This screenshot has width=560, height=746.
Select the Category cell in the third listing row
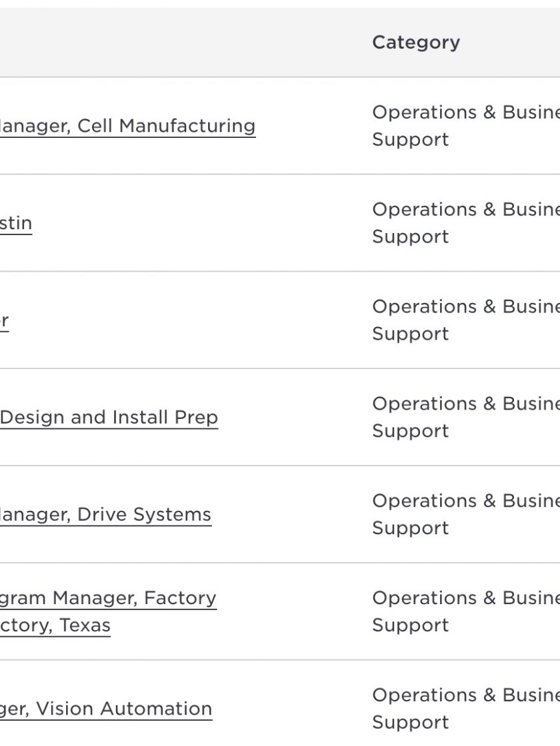click(466, 320)
